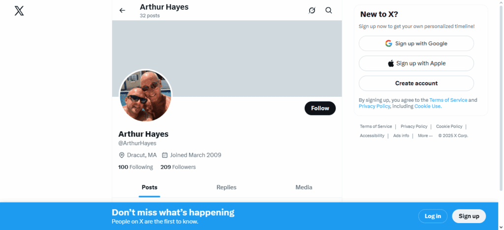Screen dimensions: 504x230
Task: Switch to the Replies tab
Action: 226,187
